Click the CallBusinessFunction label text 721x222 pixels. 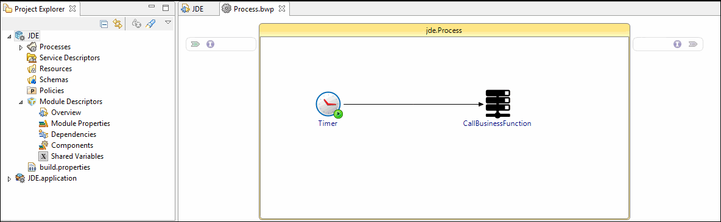tap(497, 123)
